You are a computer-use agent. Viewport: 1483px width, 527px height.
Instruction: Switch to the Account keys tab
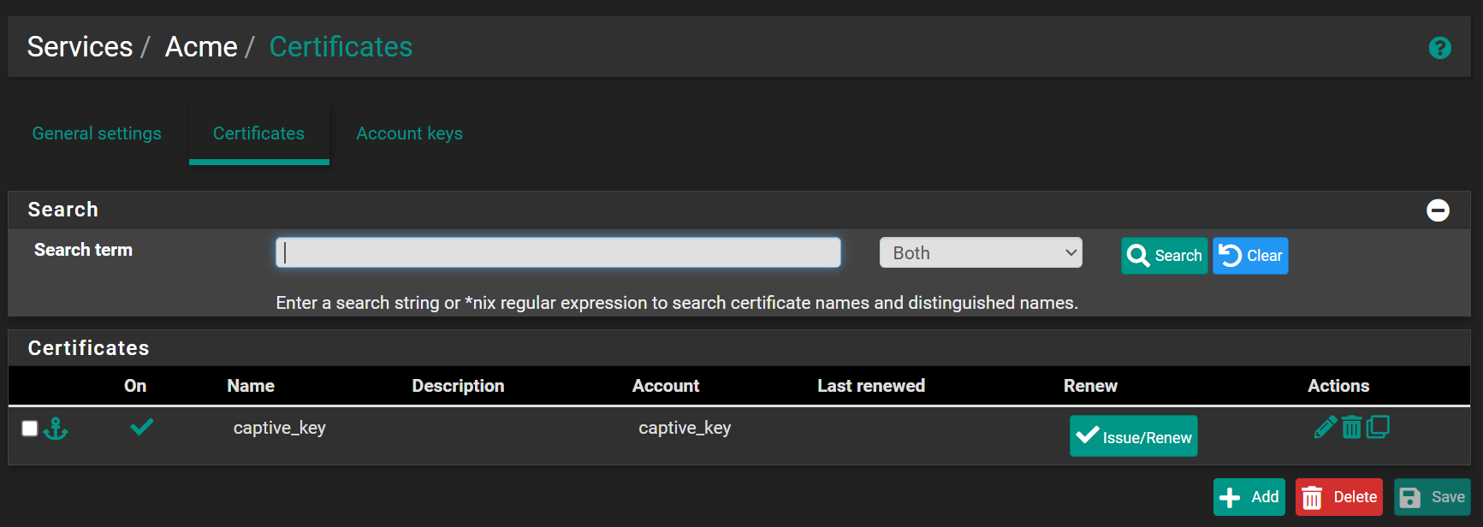pos(409,133)
